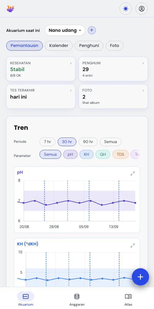Image resolution: width=154 pixels, height=309 pixels.
Task: Click the '4 entri' inhabitants text
Action: pos(87,75)
